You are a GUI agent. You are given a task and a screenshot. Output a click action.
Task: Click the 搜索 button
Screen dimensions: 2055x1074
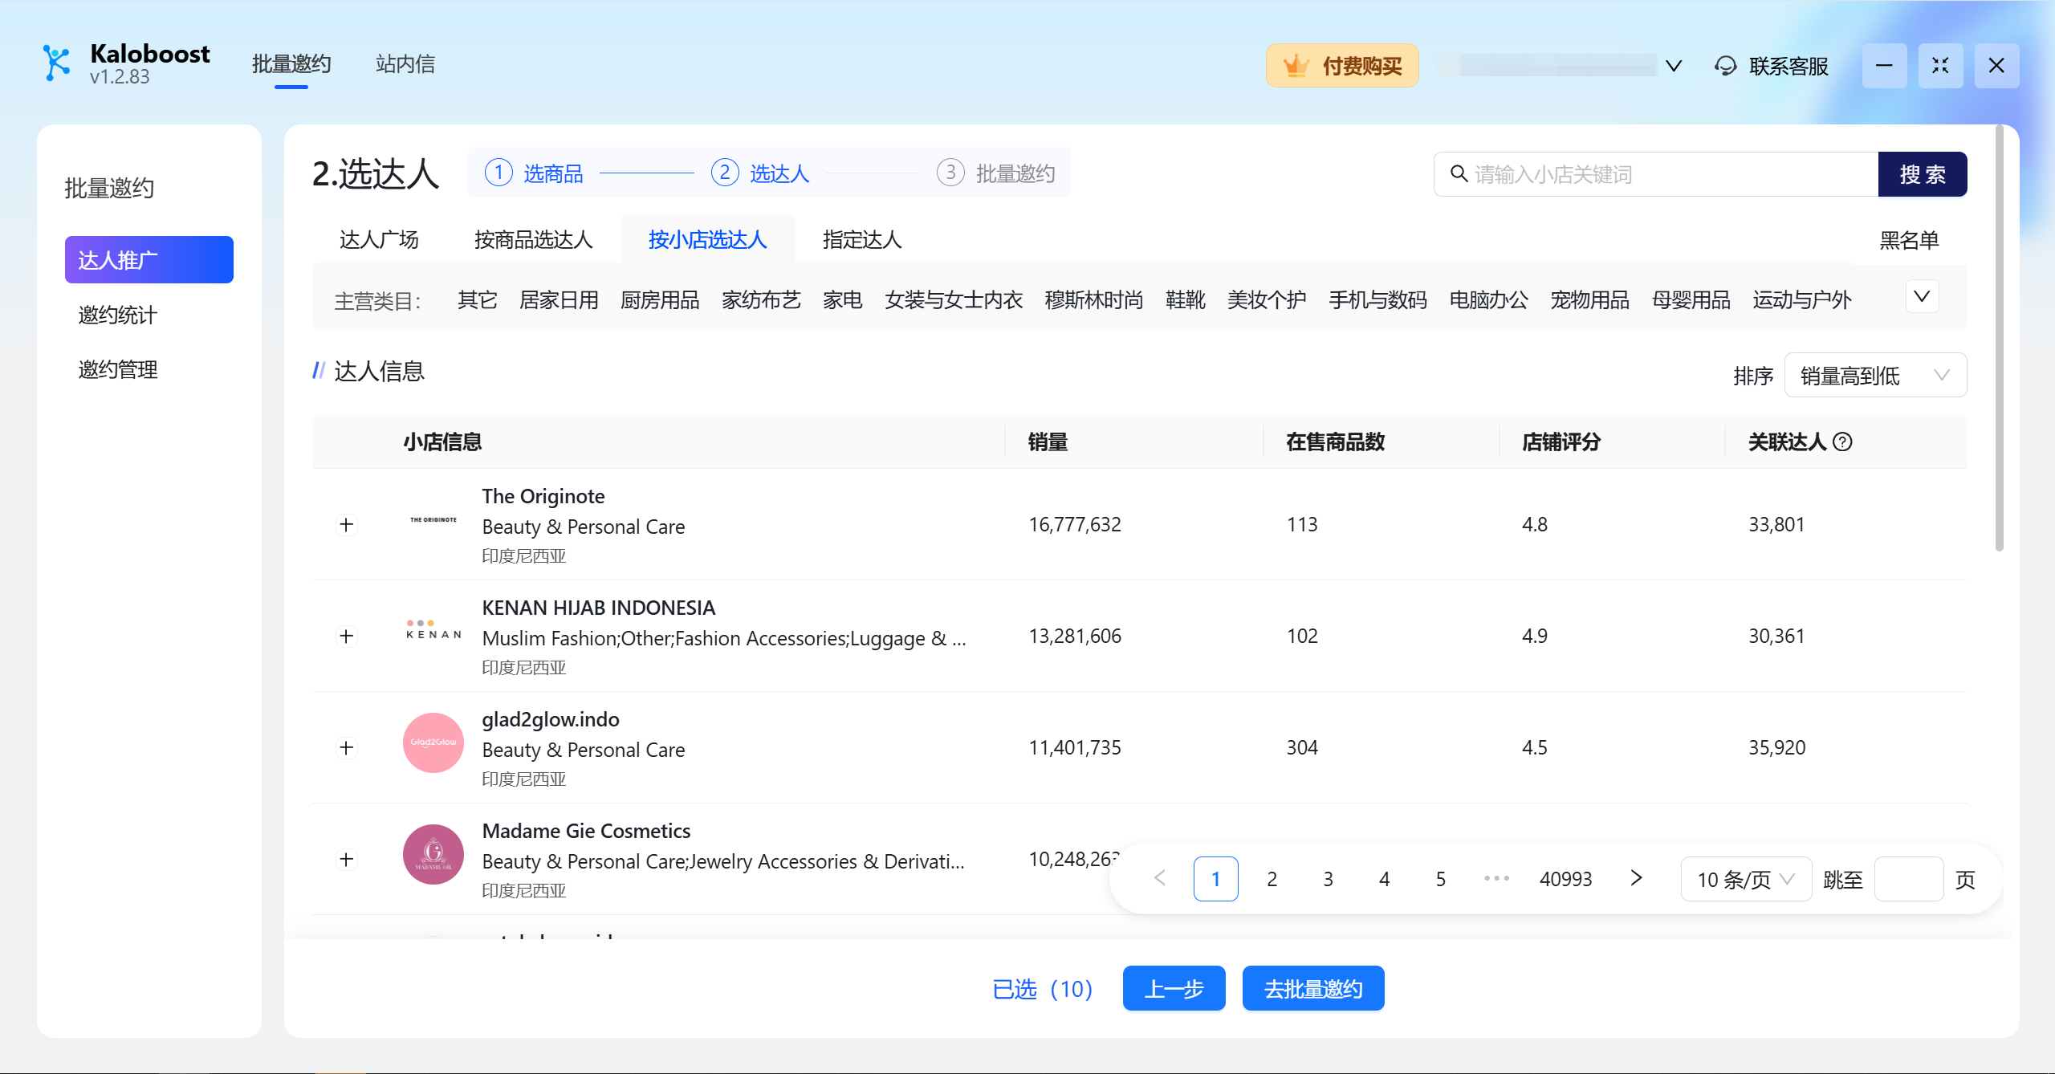[x=1923, y=174]
